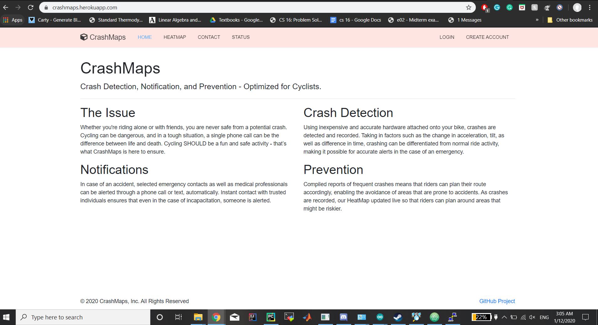Open Steam from the taskbar
The height and width of the screenshot is (325, 598).
[x=398, y=317]
